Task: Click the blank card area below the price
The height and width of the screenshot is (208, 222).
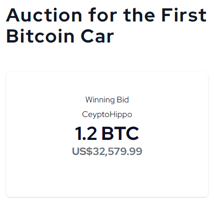Action: click(107, 177)
